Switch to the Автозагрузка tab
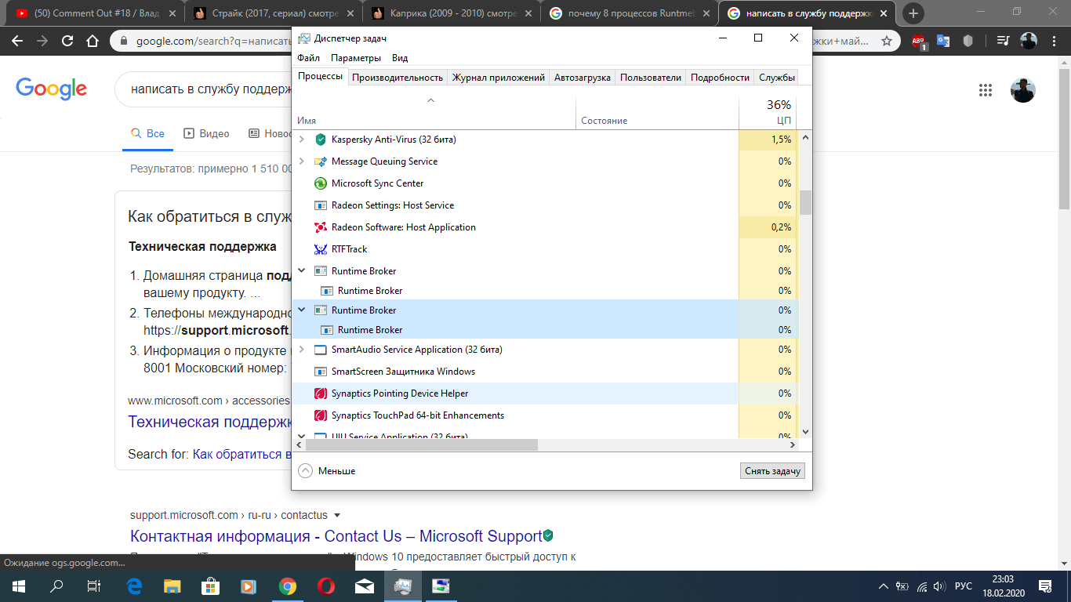 click(x=583, y=78)
